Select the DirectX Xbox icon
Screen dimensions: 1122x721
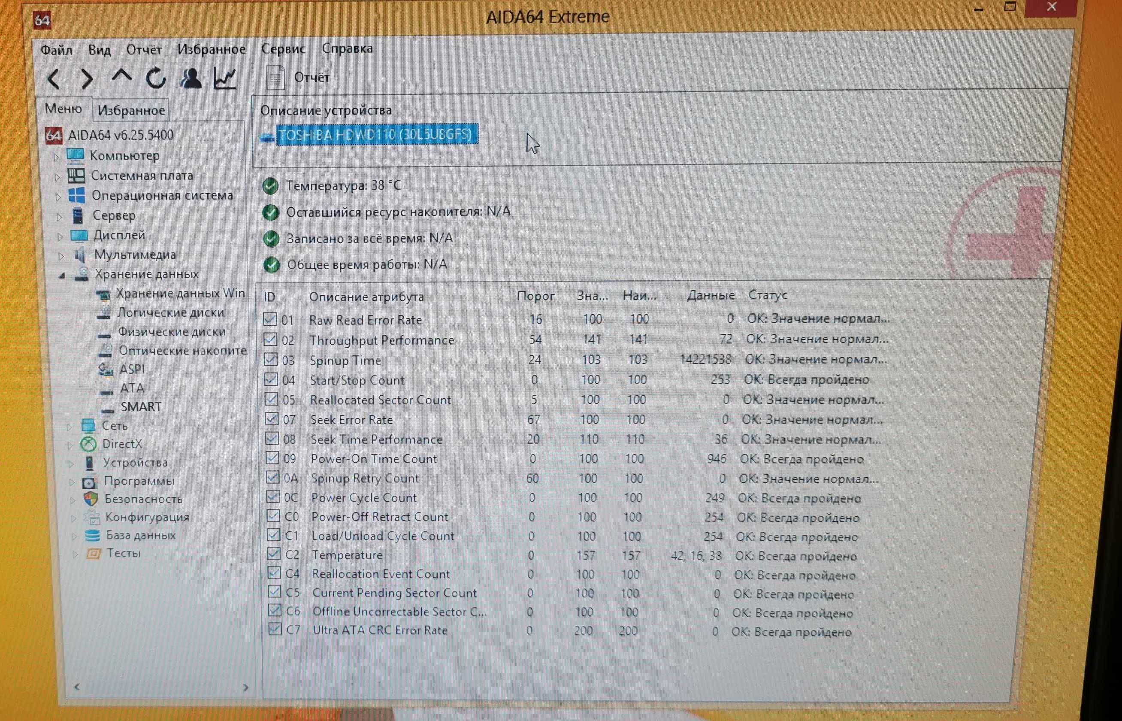88,444
